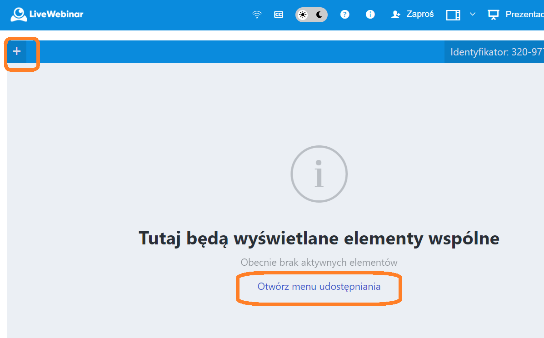This screenshot has height=338, width=544.
Task: Click the add-person icon beside Zaproś
Action: [395, 15]
